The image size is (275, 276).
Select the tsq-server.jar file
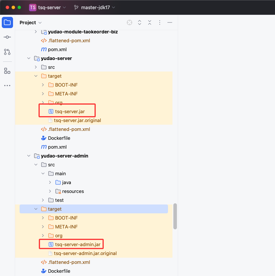(x=71, y=111)
